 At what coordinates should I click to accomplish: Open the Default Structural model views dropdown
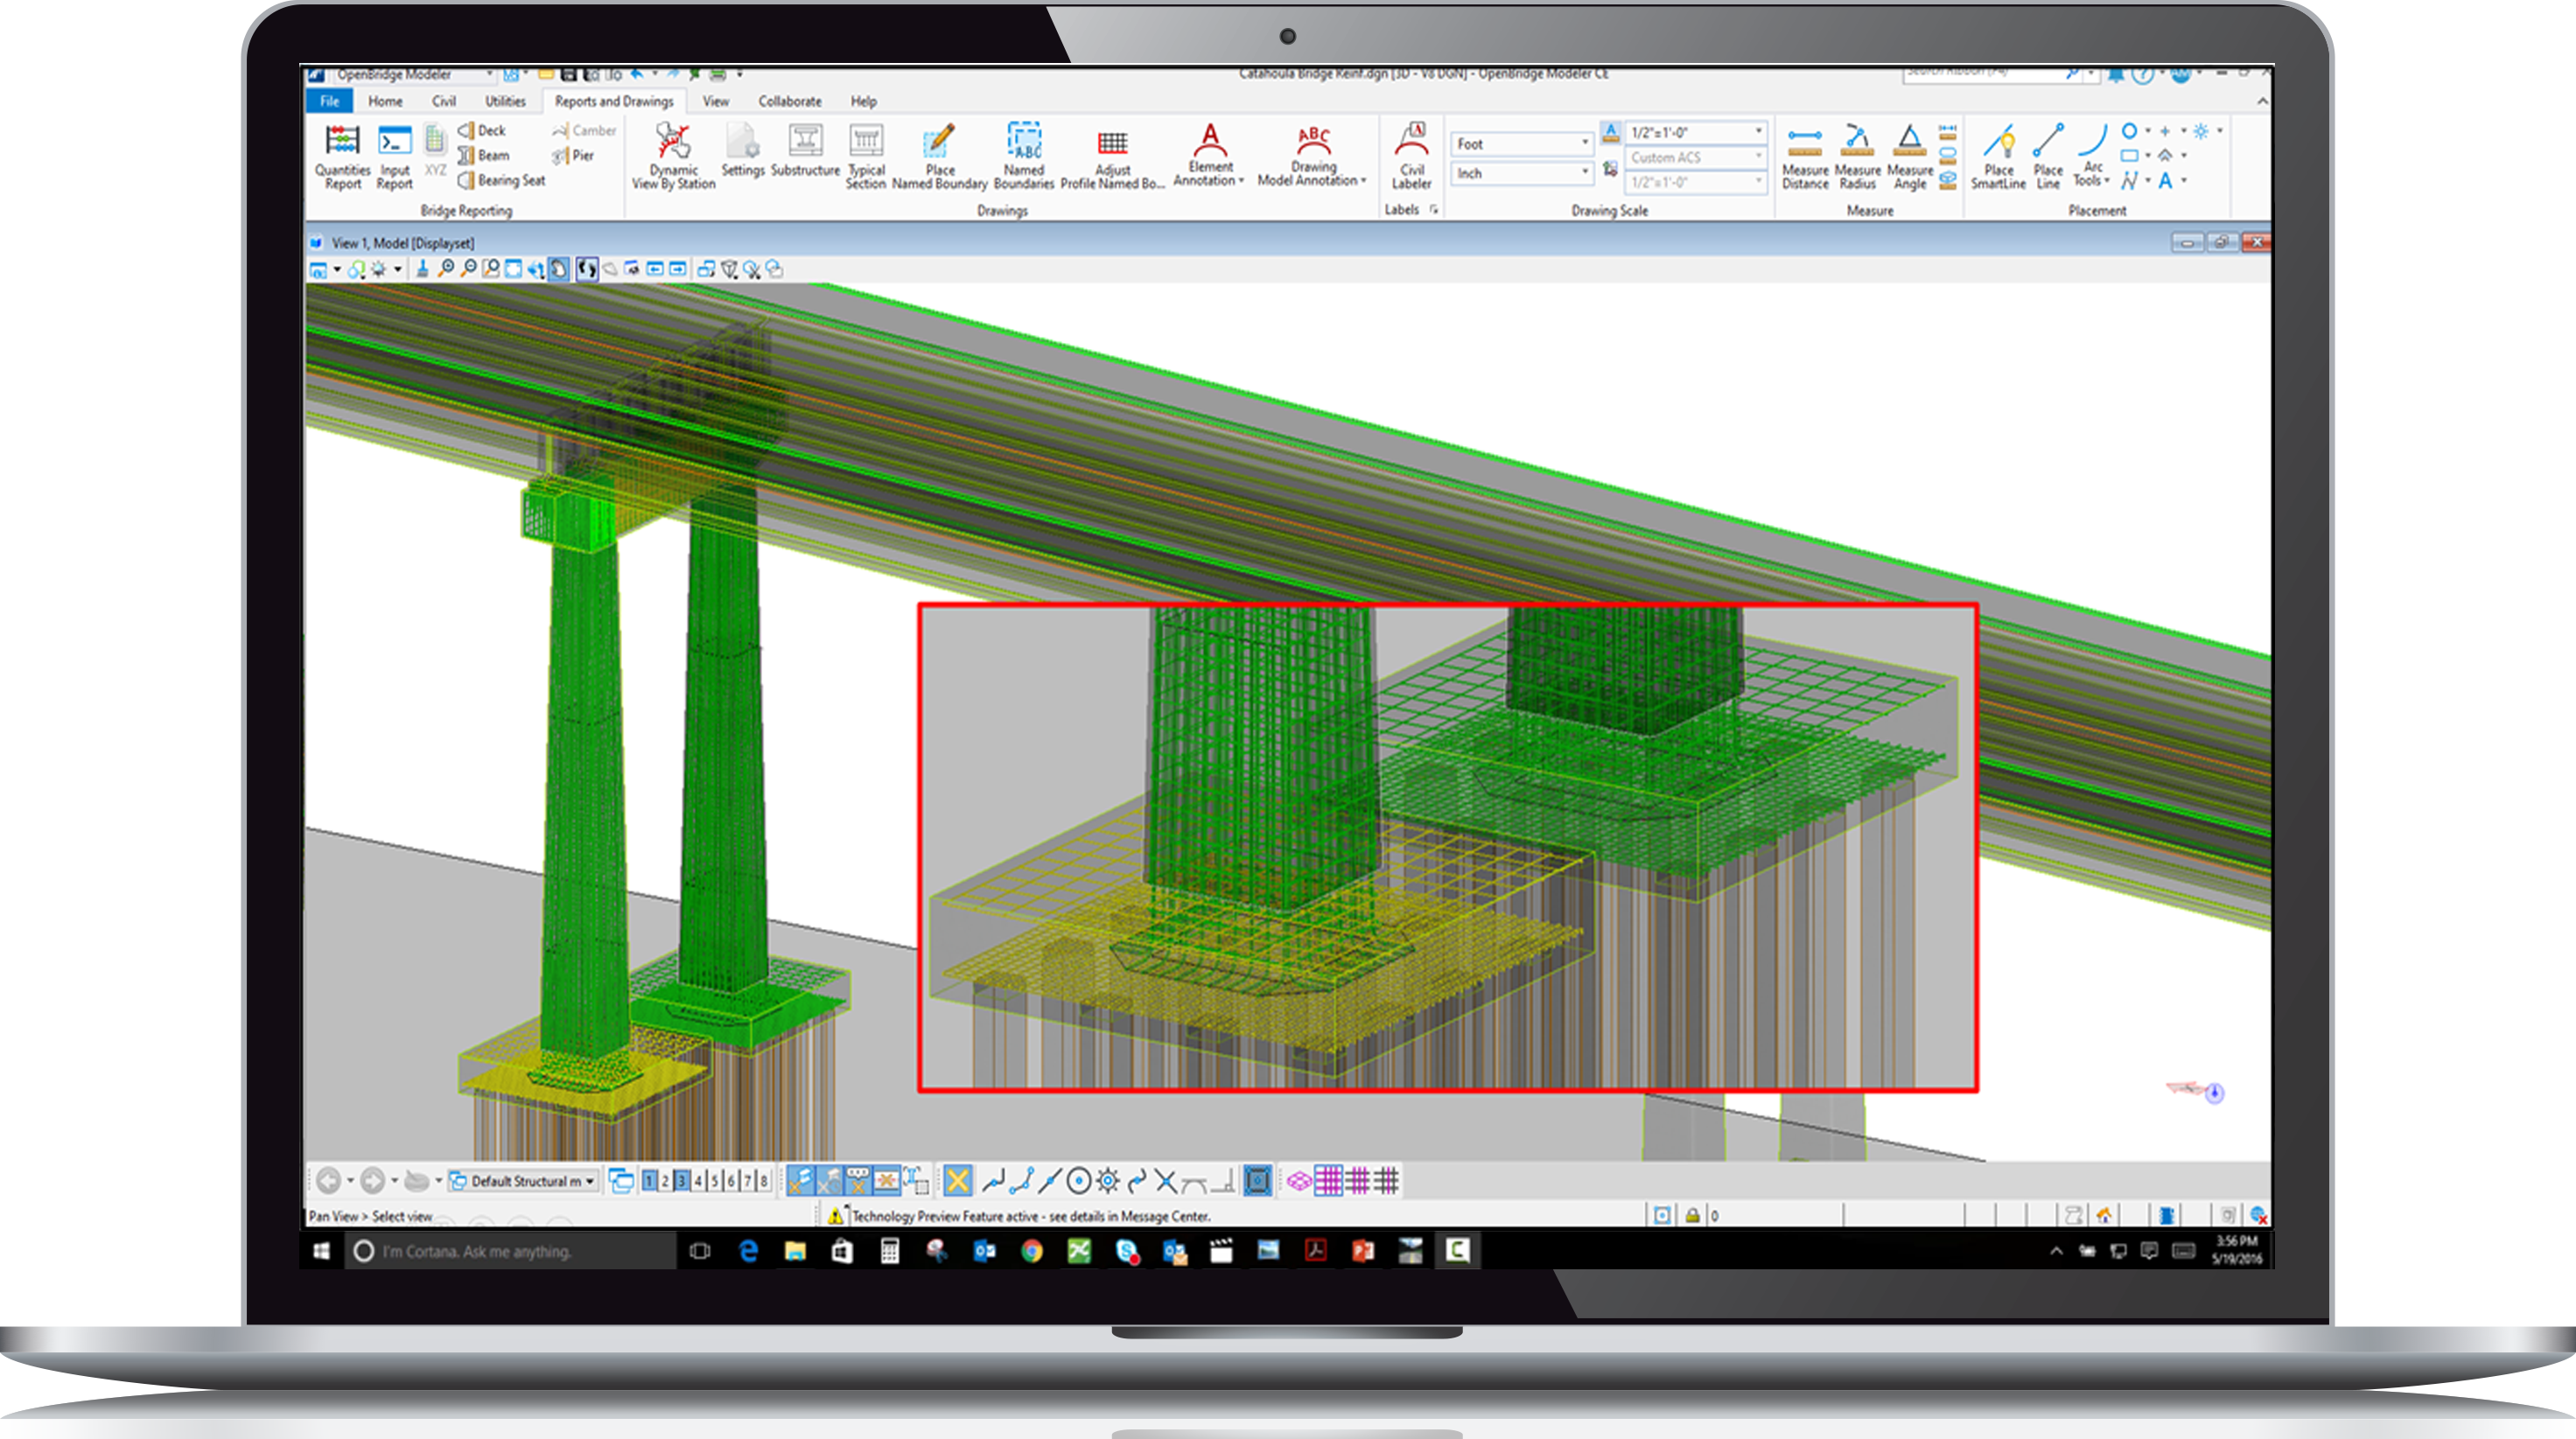[590, 1182]
